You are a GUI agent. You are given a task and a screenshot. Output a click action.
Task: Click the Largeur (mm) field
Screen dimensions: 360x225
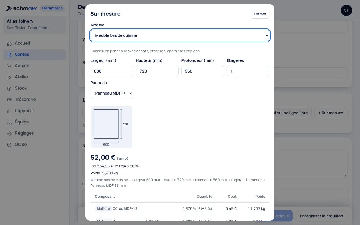point(112,71)
